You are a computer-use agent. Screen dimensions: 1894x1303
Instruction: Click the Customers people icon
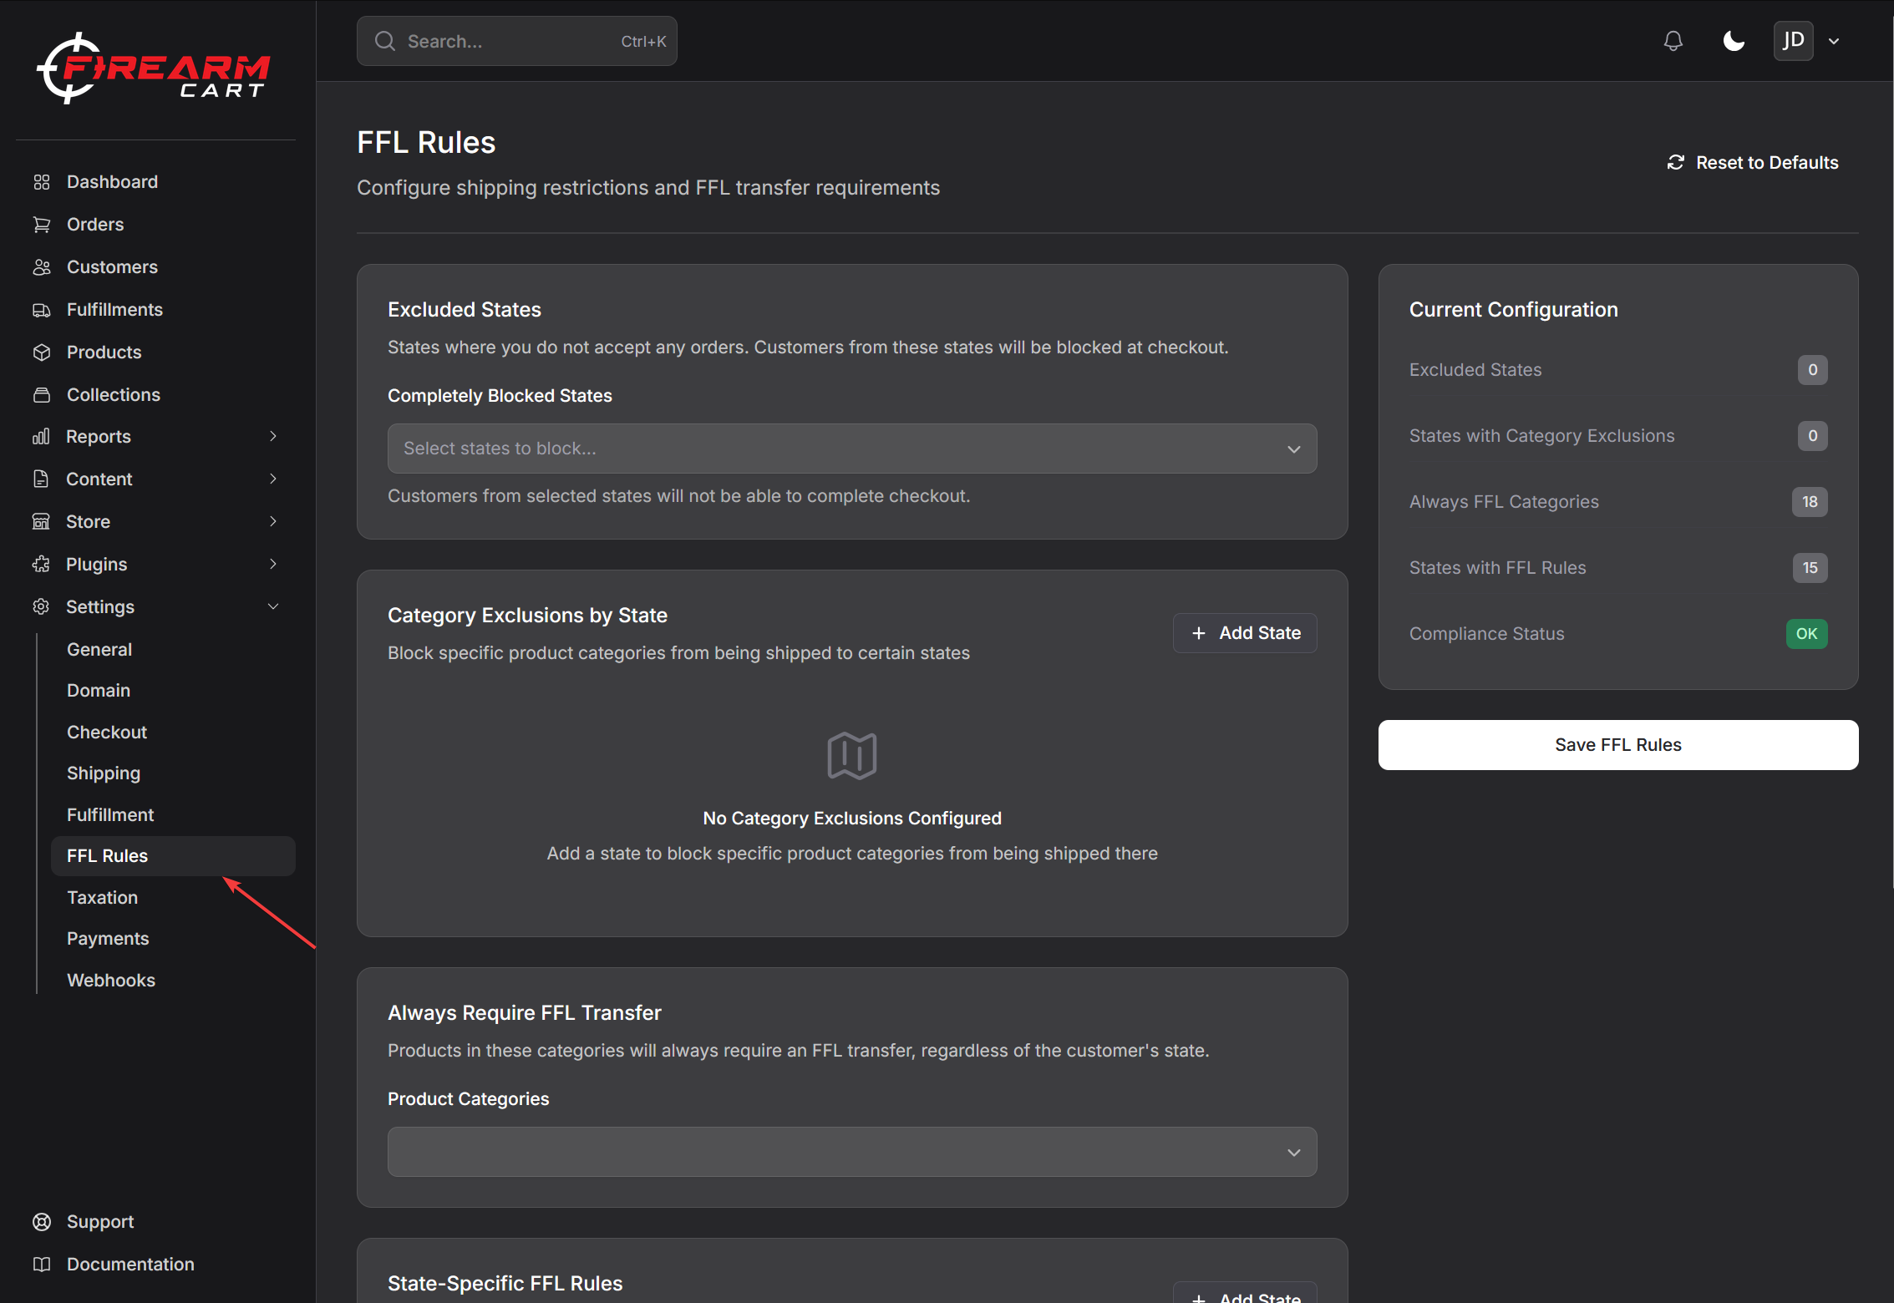(x=42, y=267)
